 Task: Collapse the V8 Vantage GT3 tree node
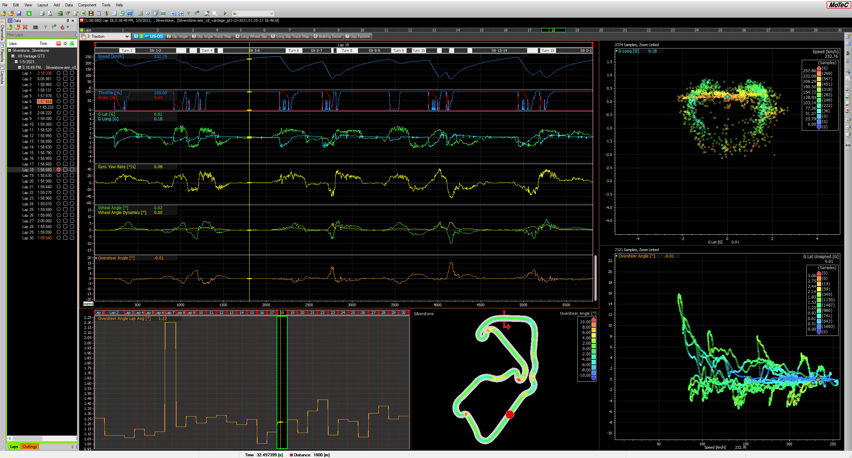coord(13,56)
